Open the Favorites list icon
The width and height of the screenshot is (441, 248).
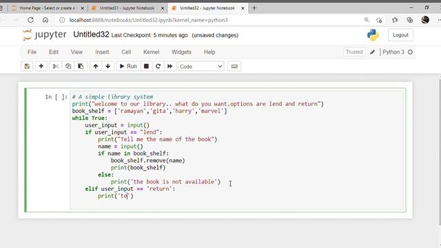coord(395,20)
